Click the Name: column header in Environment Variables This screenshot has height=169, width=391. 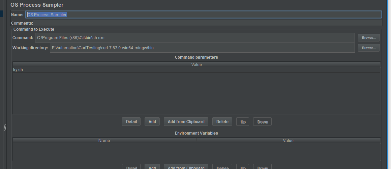click(104, 140)
